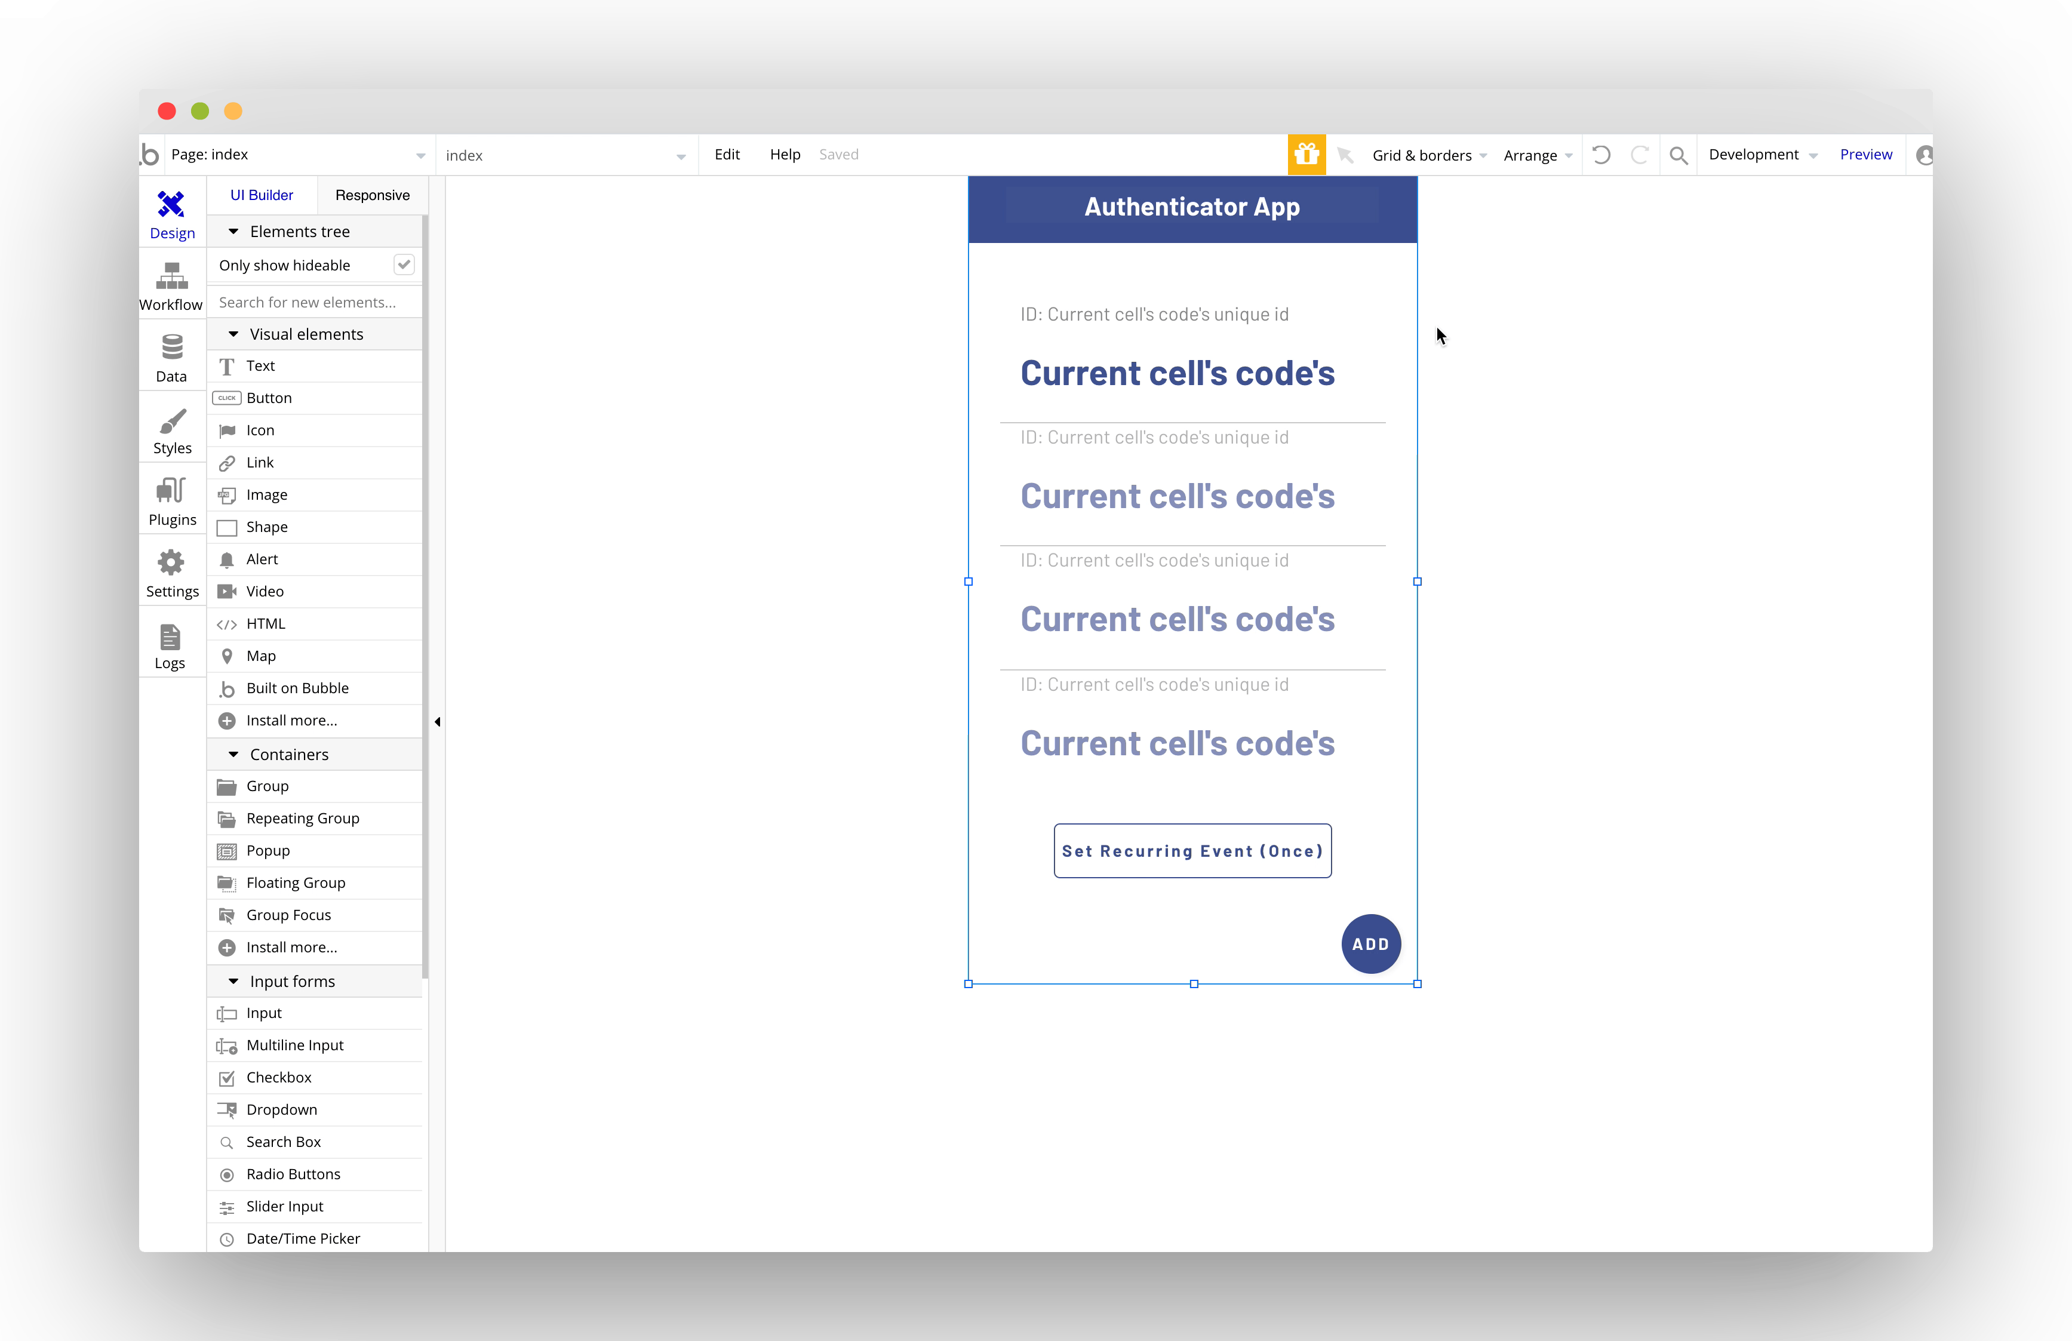The image size is (2072, 1341).
Task: Select the Dropdown input element
Action: (x=314, y=1109)
